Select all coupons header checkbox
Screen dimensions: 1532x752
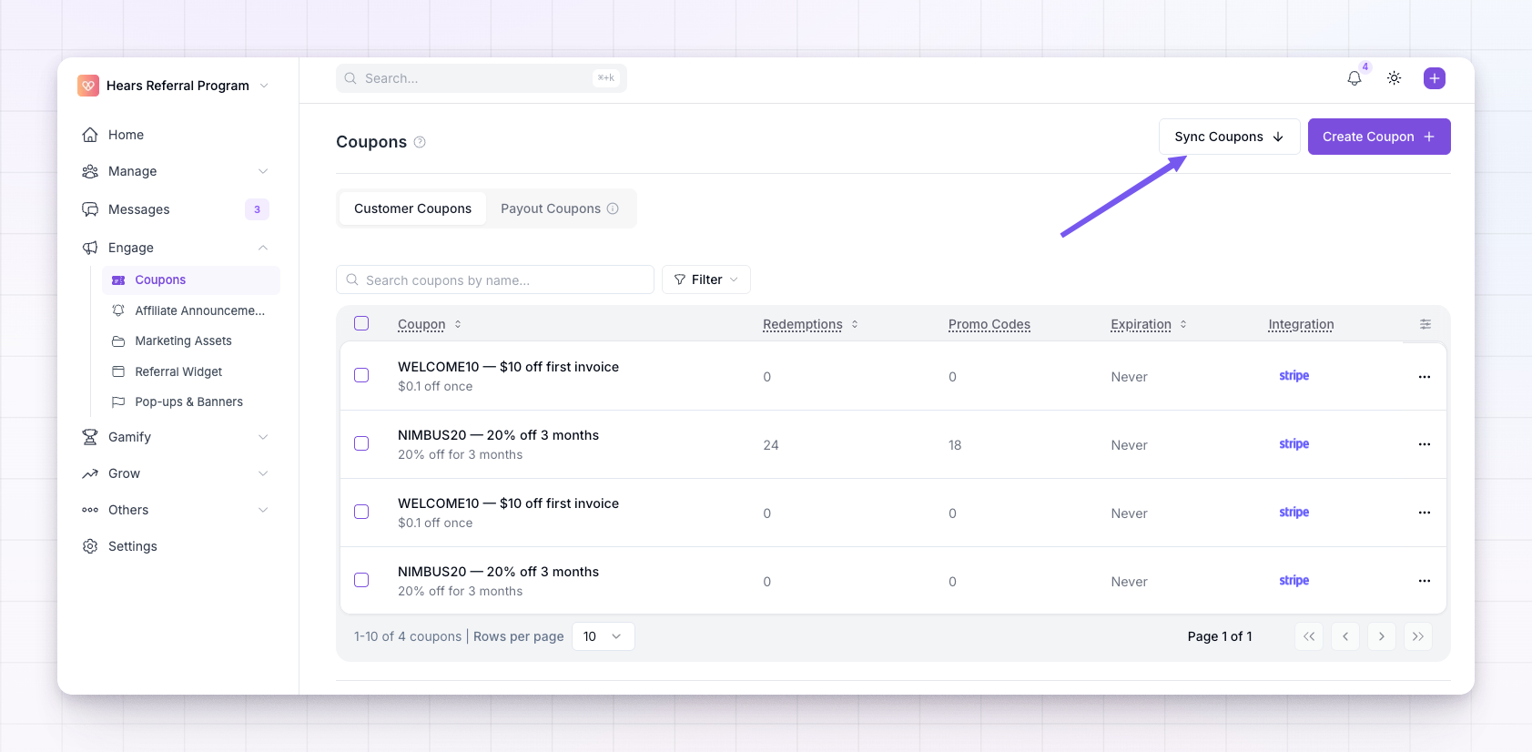[361, 323]
